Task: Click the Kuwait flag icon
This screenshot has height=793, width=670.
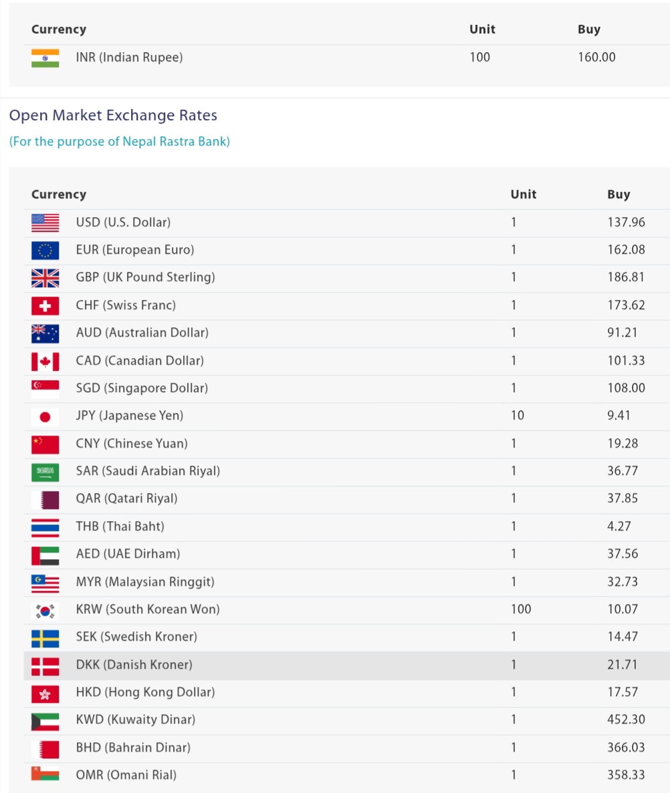Action: (x=45, y=720)
